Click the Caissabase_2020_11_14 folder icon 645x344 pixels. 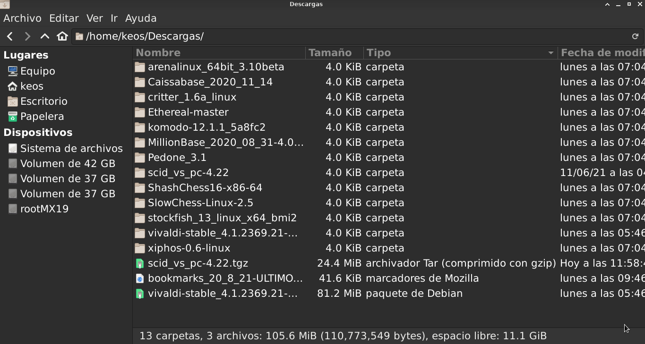coord(139,82)
